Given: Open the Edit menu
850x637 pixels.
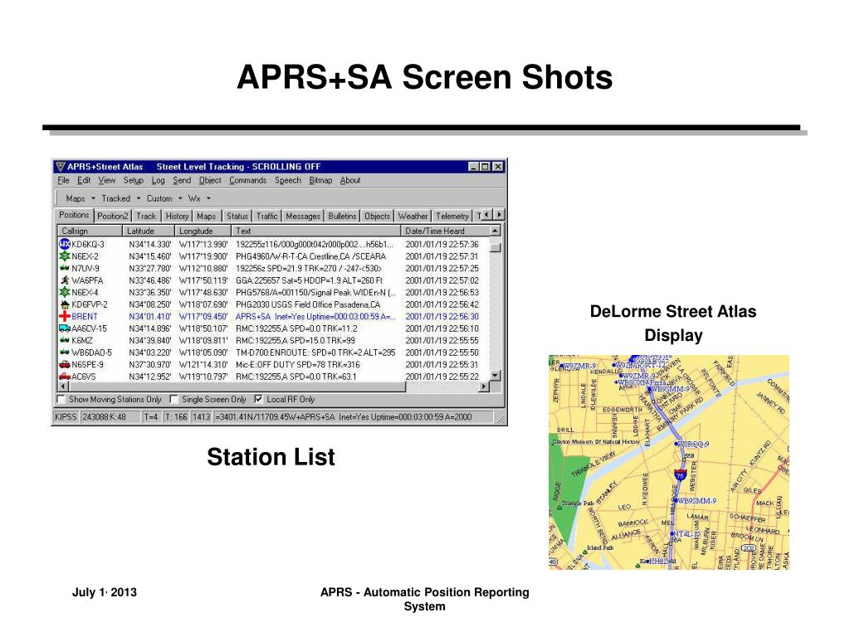Looking at the screenshot, I should (x=84, y=180).
